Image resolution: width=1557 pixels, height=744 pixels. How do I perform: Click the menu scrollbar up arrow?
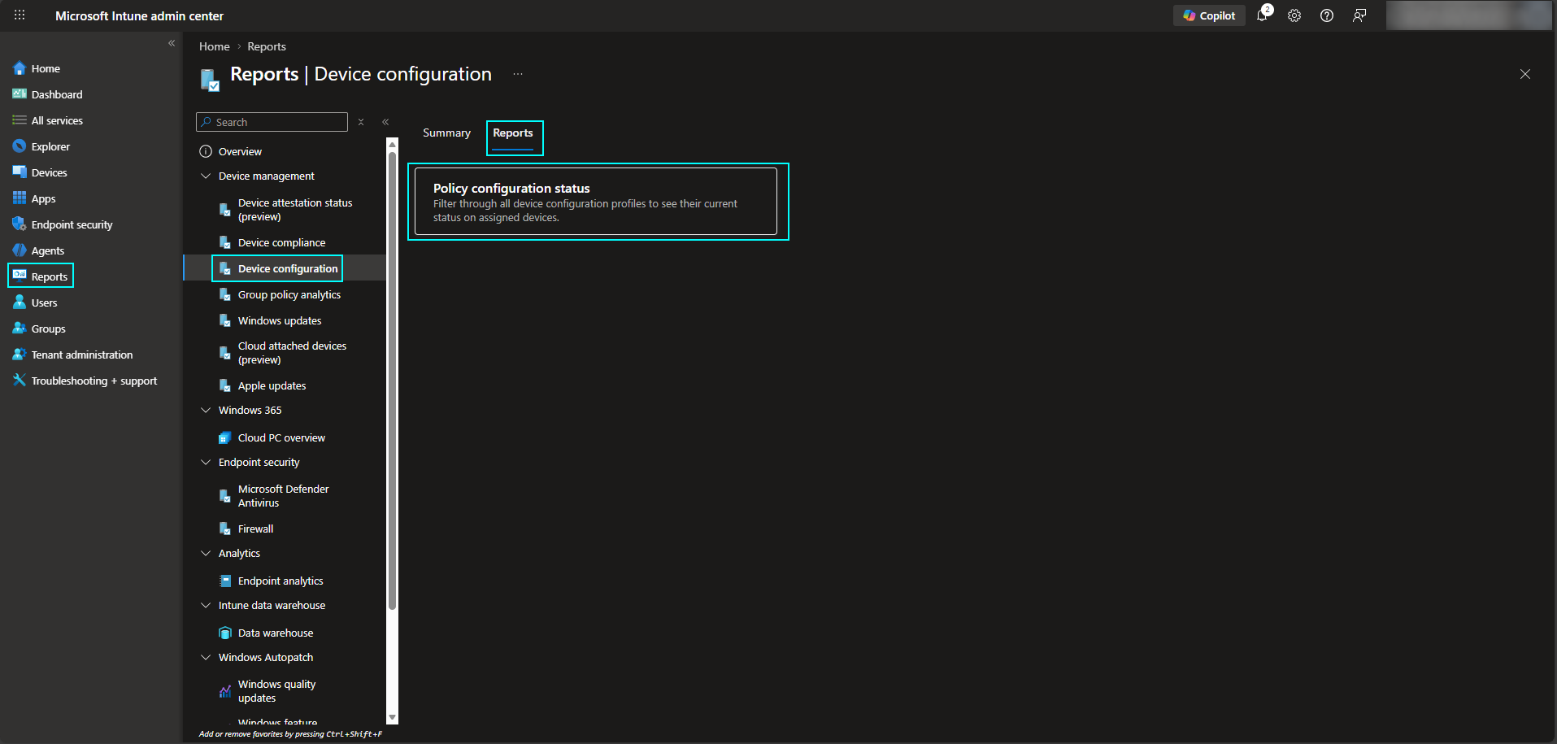[393, 144]
